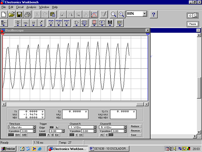Click the Help question mark icon

click(154, 14)
